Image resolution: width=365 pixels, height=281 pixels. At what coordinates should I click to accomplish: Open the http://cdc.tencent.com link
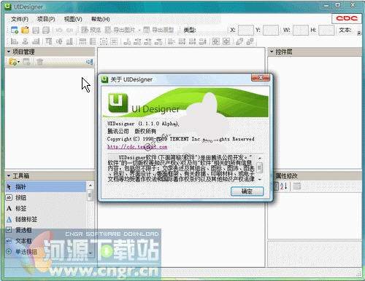[137, 147]
